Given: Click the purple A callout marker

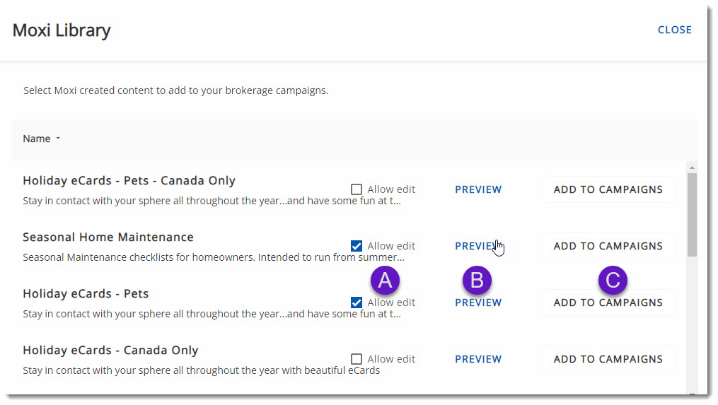Looking at the screenshot, I should (x=385, y=281).
